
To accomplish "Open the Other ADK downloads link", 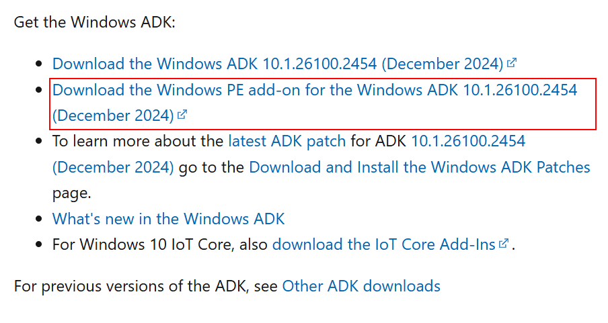I will click(361, 286).
